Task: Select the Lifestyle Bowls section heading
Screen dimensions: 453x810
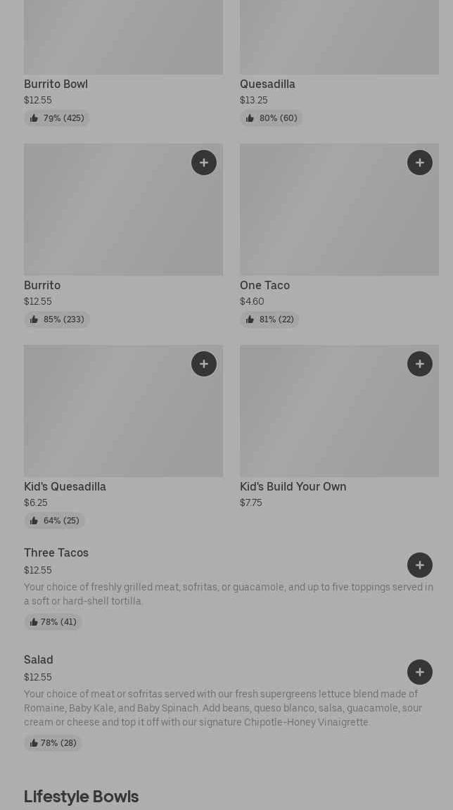Action: [82, 797]
